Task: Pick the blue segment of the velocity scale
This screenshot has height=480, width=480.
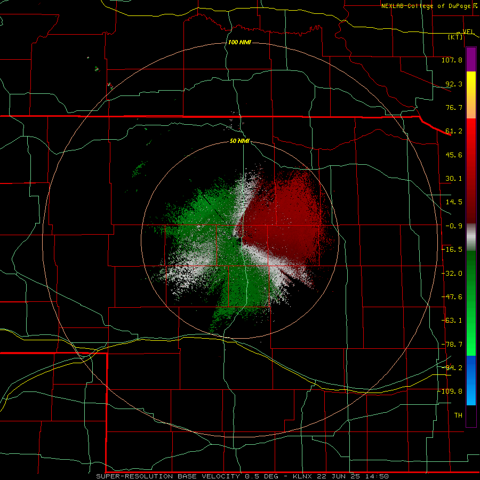Action: pos(471,380)
